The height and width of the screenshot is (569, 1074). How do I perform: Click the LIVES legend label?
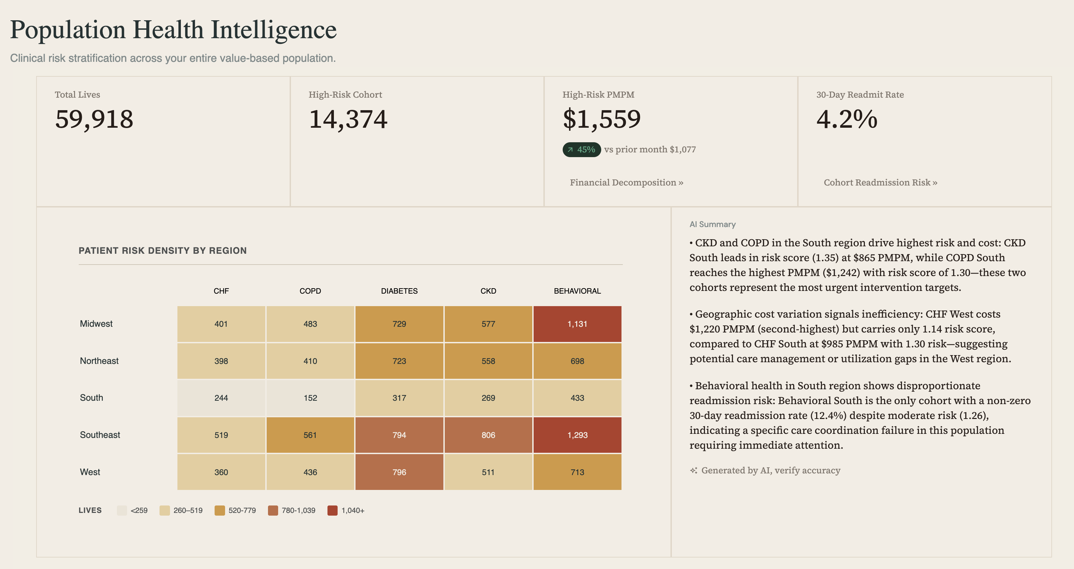pos(90,510)
